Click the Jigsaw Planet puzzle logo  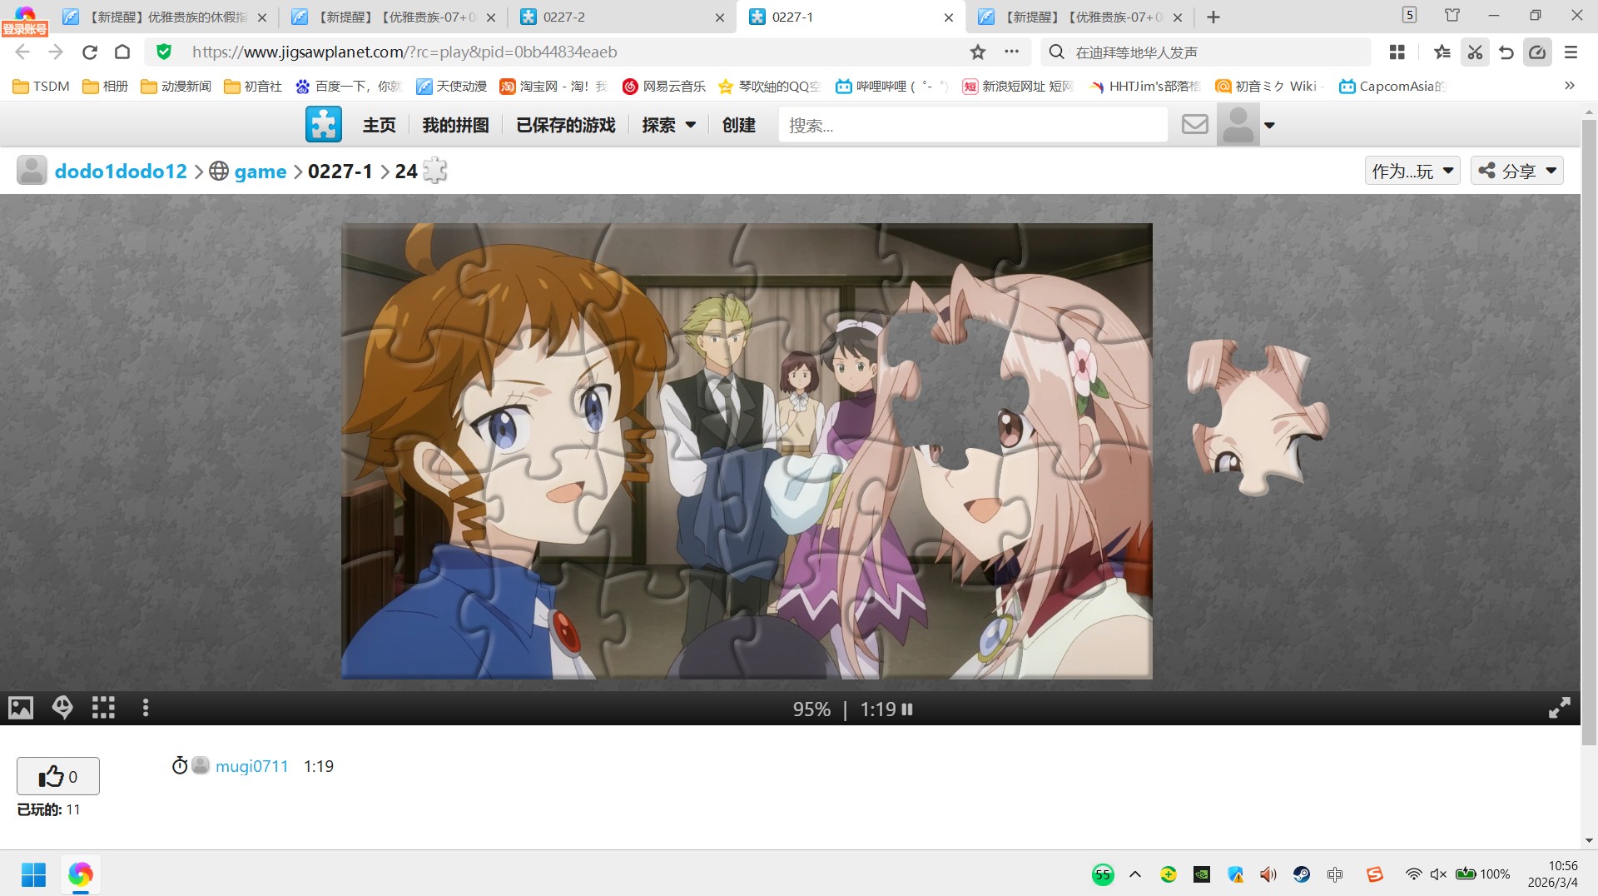click(x=323, y=125)
